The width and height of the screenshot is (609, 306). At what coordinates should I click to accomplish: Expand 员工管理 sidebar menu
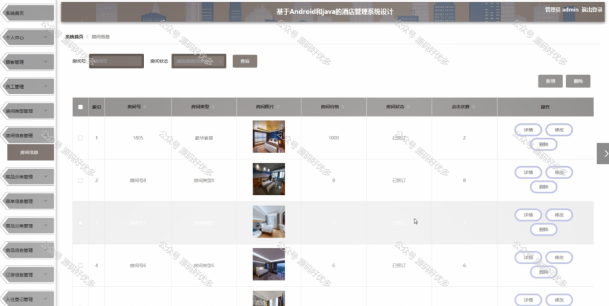(27, 86)
